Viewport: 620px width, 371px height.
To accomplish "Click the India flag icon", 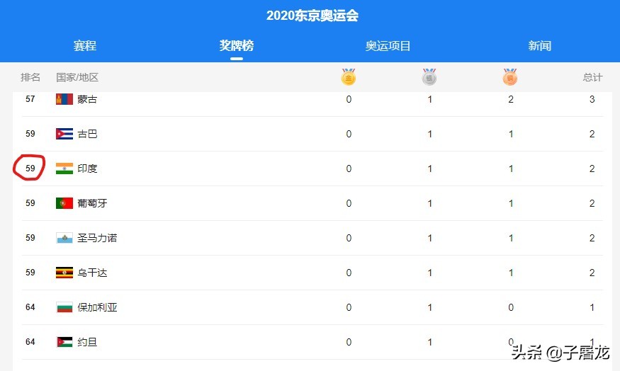I will (64, 169).
